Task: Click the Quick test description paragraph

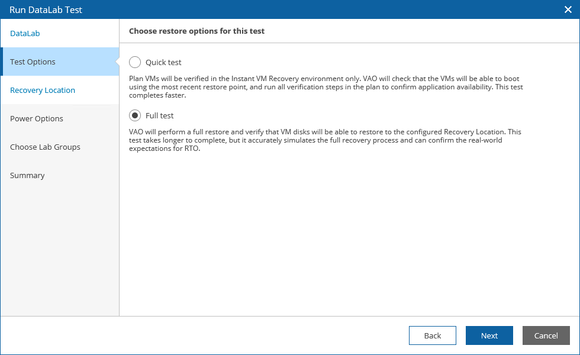Action: 326,86
